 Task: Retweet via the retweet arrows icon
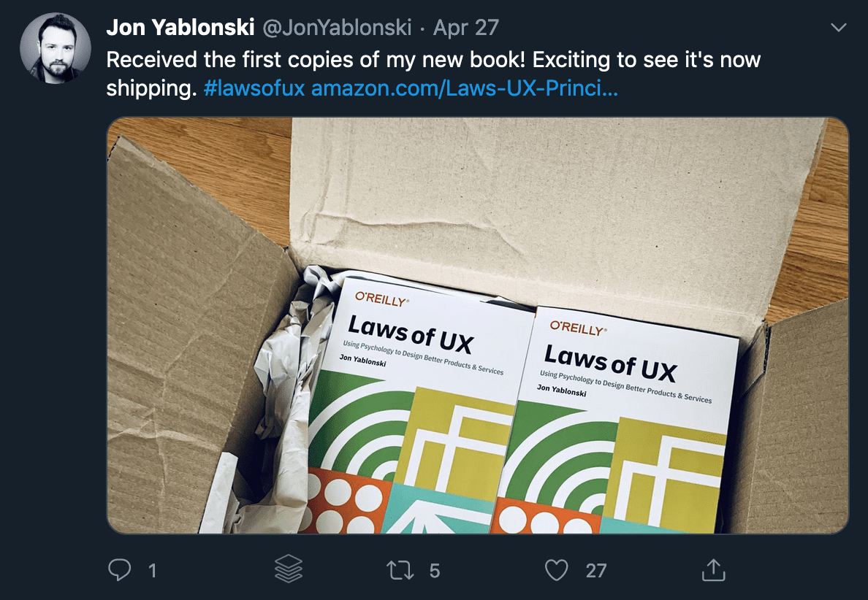pos(399,572)
